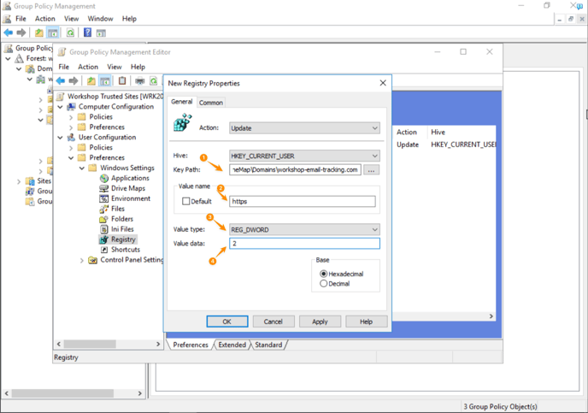Collapse the Forest node in the outer tree
This screenshot has height=413, width=588.
click(8, 58)
